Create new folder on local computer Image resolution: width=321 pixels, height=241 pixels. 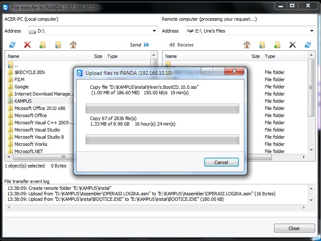[43, 45]
